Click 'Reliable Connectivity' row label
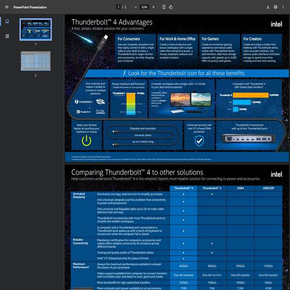The width and height of the screenshot is (290, 290). coord(80,241)
